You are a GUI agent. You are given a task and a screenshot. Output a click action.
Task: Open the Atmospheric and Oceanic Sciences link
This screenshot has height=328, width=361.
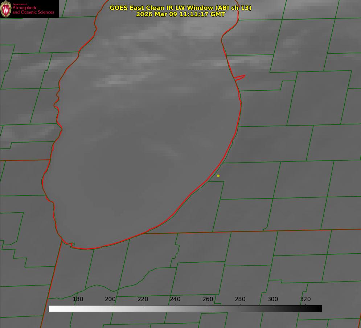pyautogui.click(x=33, y=10)
